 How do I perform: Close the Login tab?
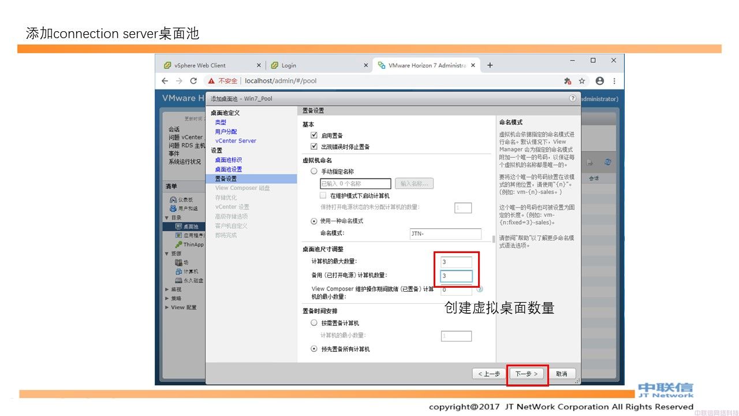[365, 65]
